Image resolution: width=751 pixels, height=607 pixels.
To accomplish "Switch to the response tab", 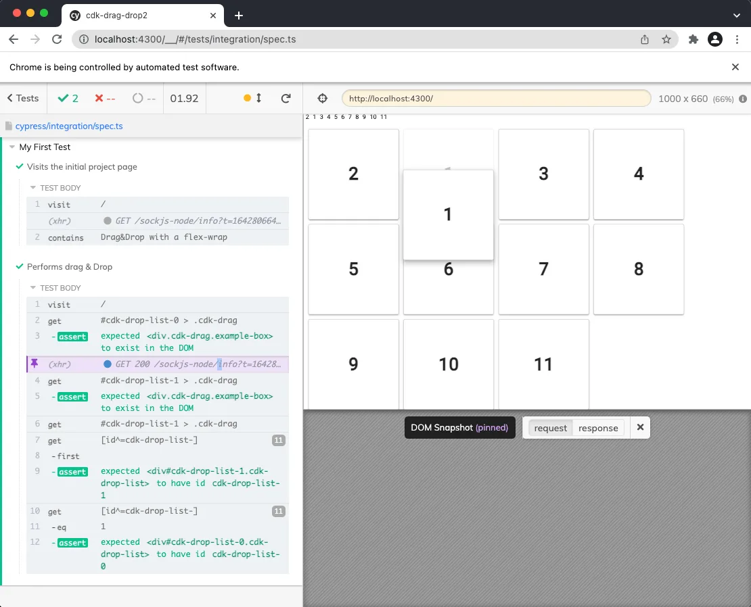I will pos(598,428).
